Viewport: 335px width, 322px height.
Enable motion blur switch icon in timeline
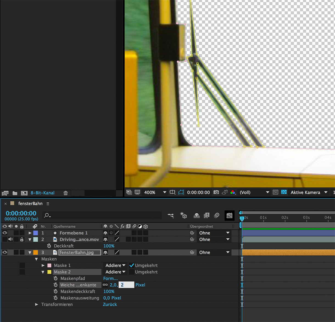pos(217,216)
